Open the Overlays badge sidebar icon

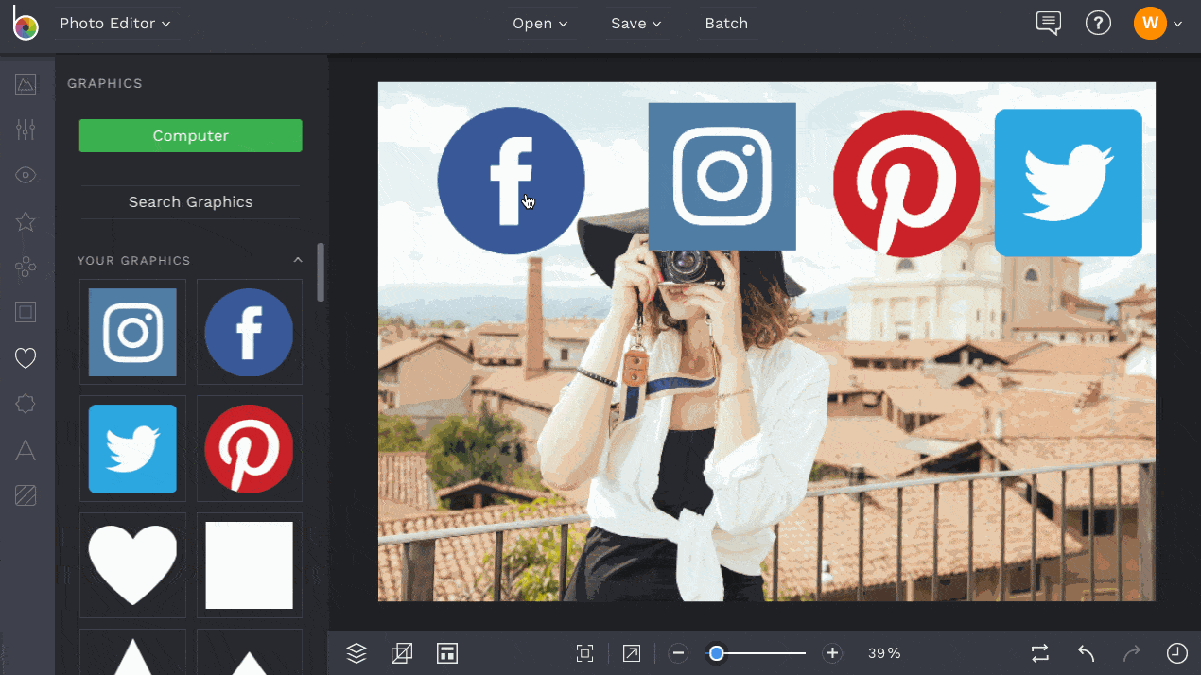(26, 405)
